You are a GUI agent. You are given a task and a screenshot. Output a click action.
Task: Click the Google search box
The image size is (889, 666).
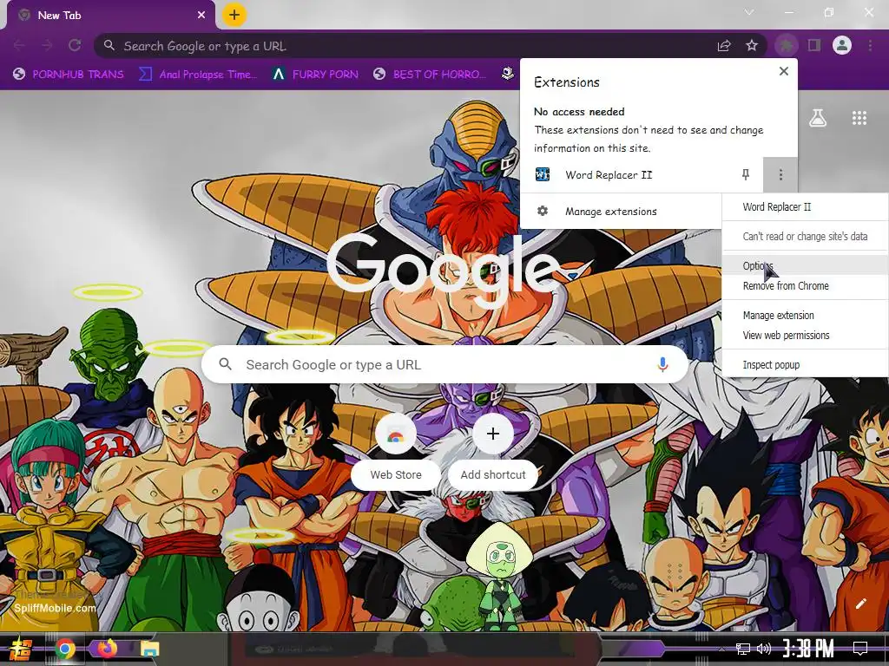click(x=445, y=364)
